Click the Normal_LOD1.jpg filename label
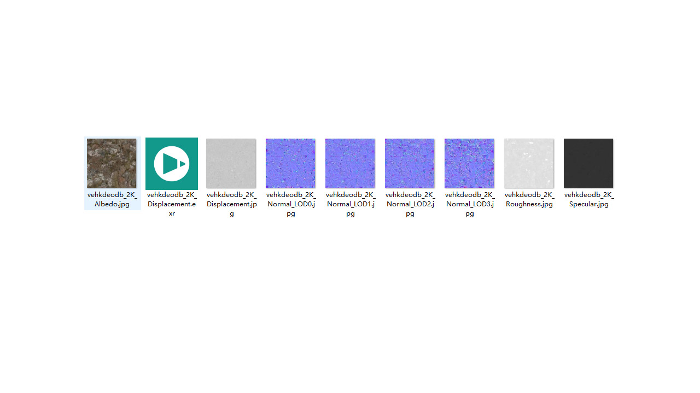This screenshot has width=700, height=393. (x=351, y=204)
